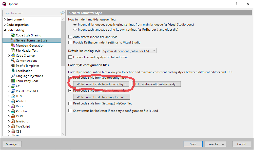Click the Members Generation icon
This screenshot has width=254, height=150.
[x=13, y=45]
